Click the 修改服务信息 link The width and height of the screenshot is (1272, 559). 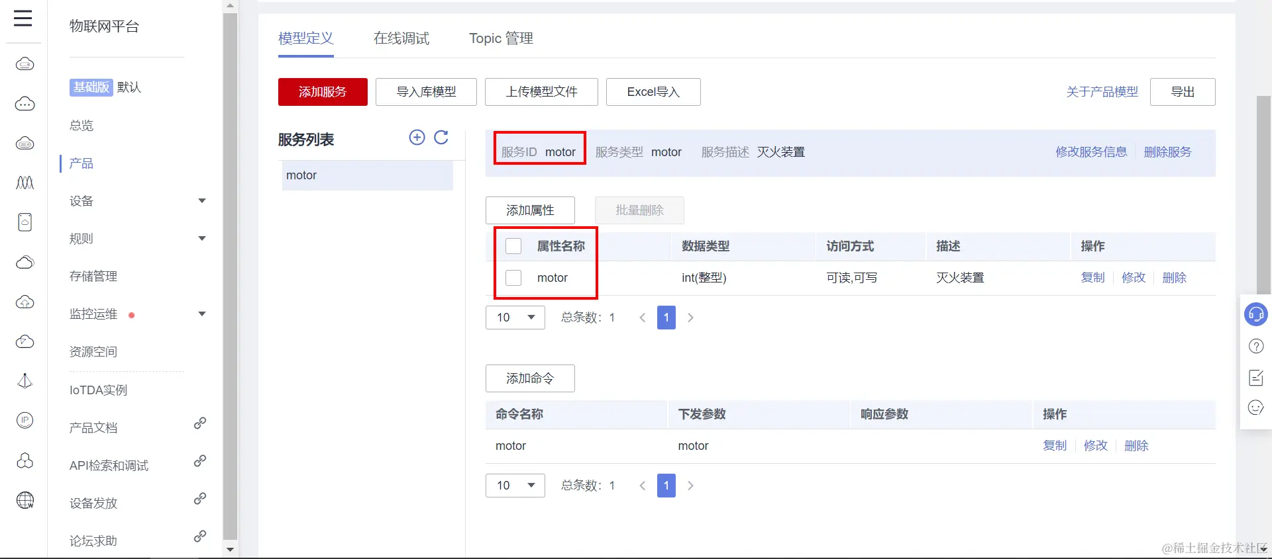coord(1091,152)
